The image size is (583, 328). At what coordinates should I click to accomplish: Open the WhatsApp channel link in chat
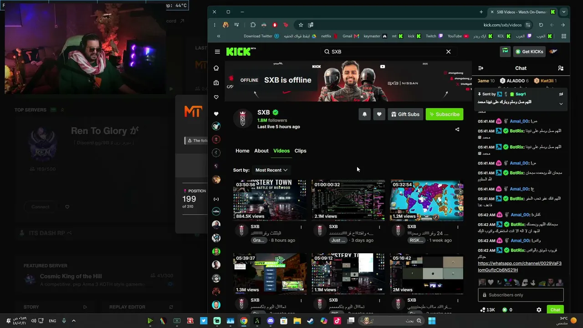point(520,266)
